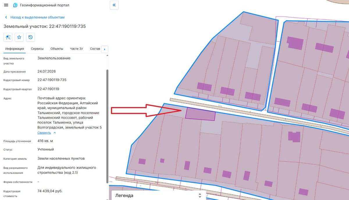Click the date value 24.07.2026
Viewport: 349px width, 200px height.
tap(47, 71)
